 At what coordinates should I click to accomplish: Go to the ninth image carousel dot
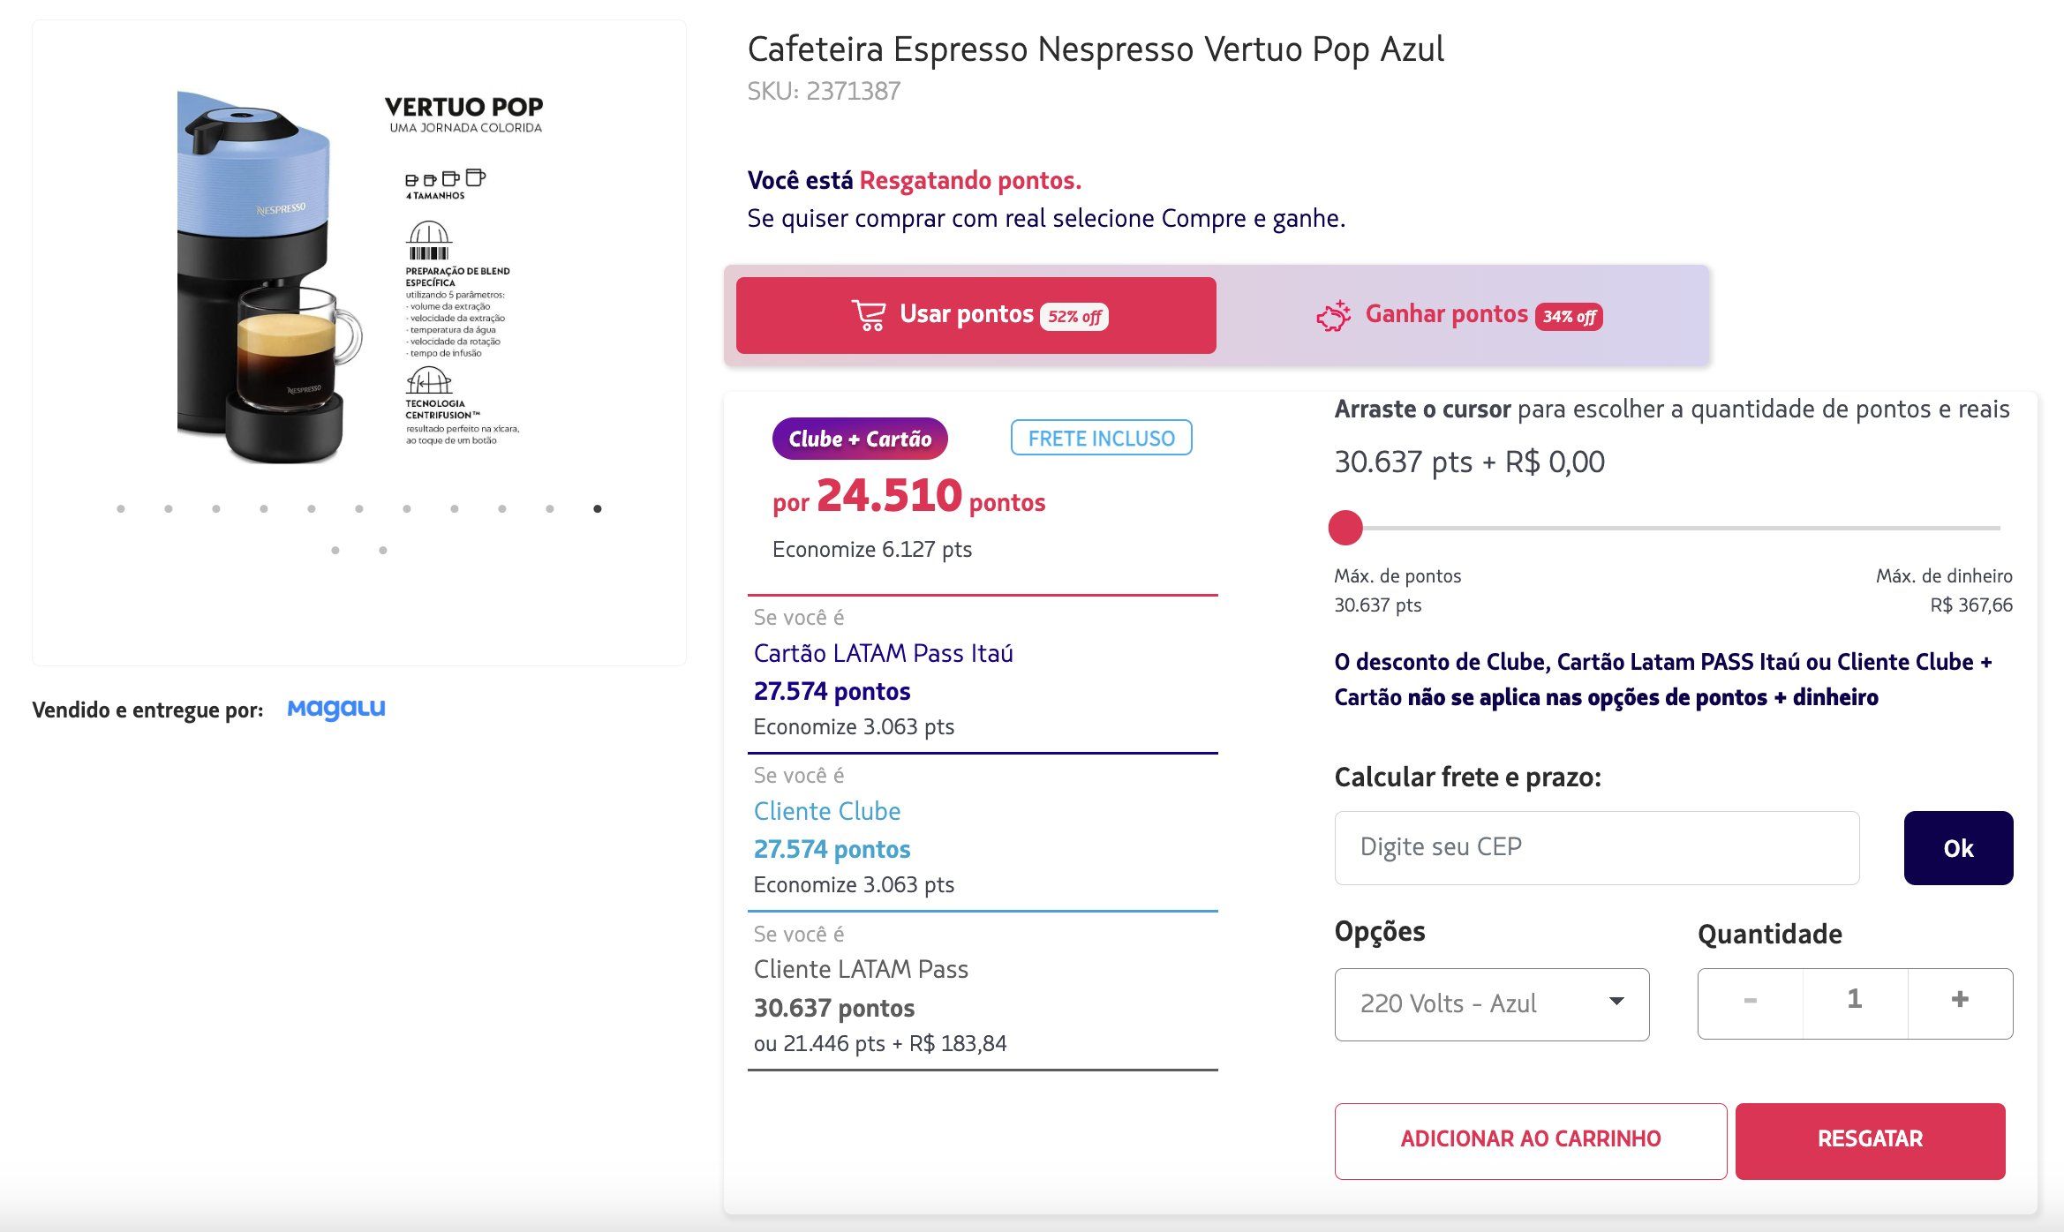pyautogui.click(x=502, y=508)
